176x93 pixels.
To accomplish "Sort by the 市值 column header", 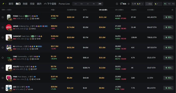I will point(53,10).
